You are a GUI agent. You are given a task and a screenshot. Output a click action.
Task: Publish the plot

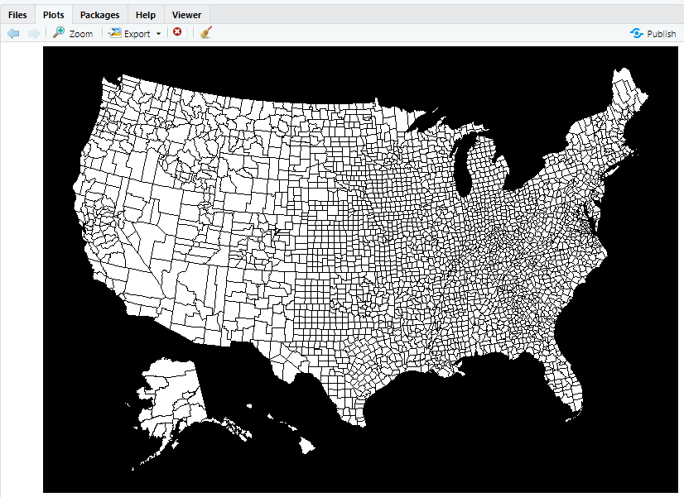pyautogui.click(x=653, y=34)
